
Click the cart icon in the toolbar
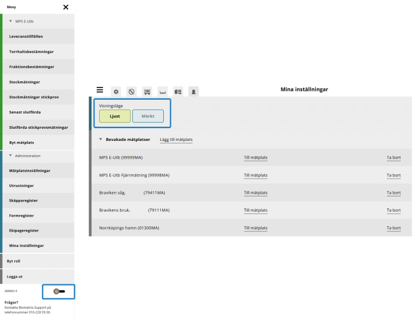(147, 92)
